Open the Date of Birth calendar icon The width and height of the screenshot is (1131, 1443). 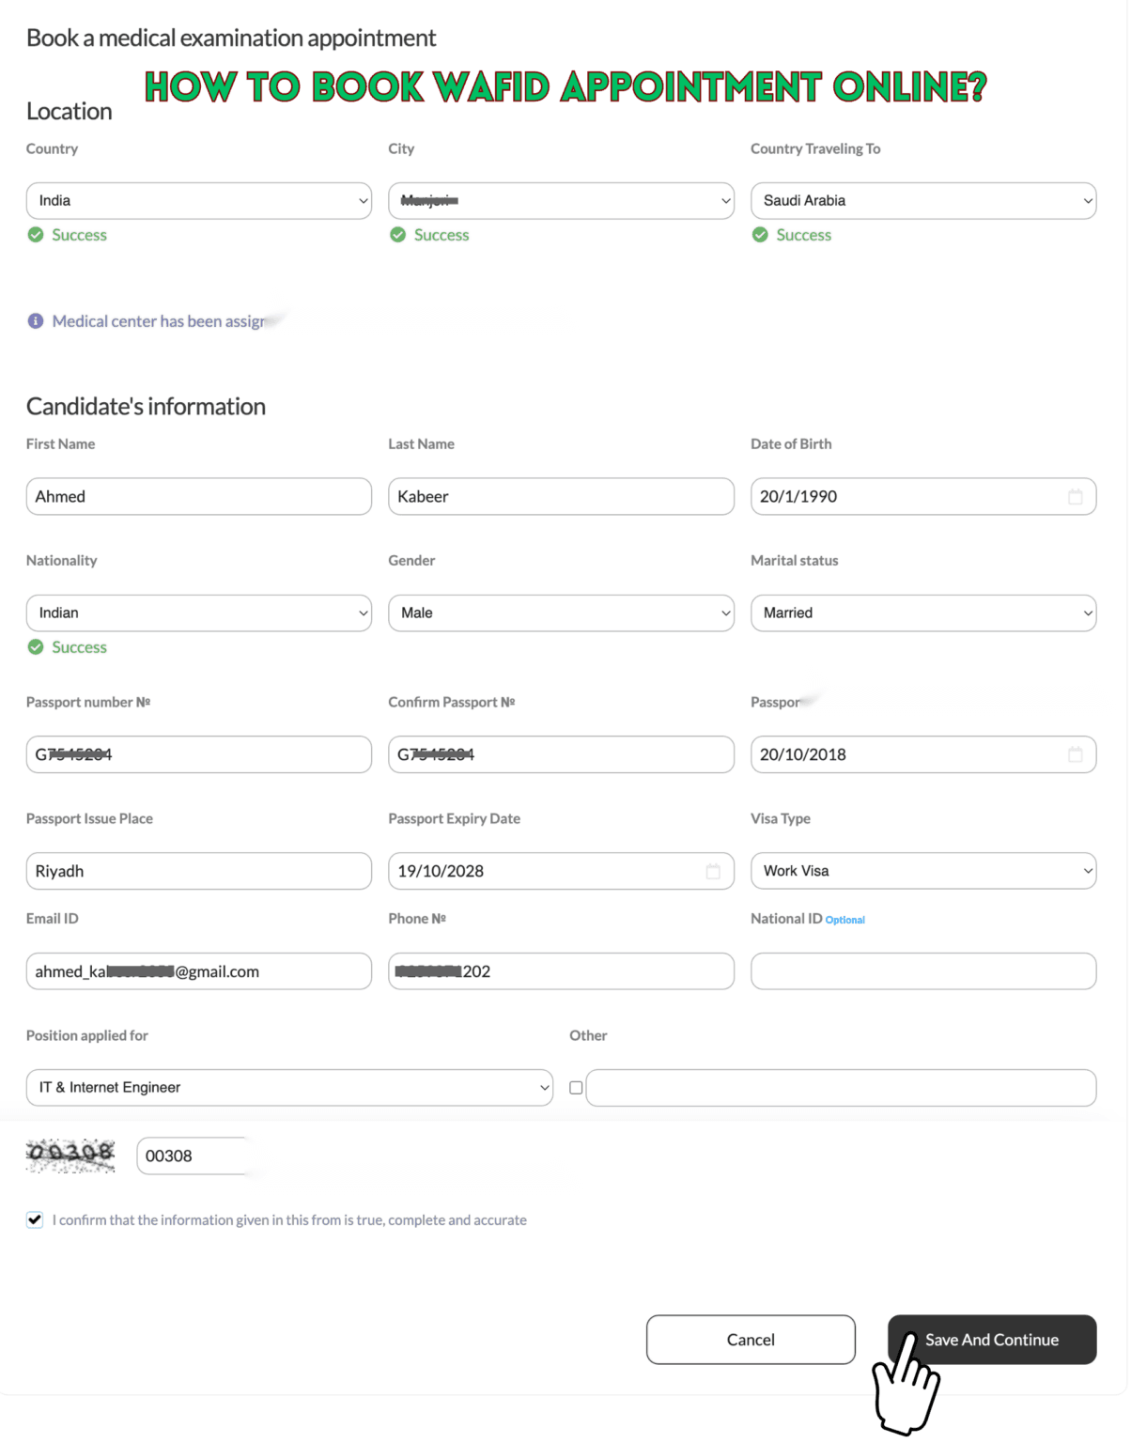tap(1075, 496)
